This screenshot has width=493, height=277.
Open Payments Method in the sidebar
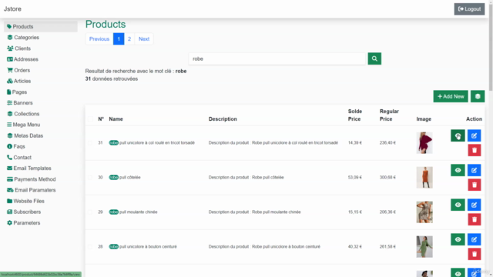[41, 179]
